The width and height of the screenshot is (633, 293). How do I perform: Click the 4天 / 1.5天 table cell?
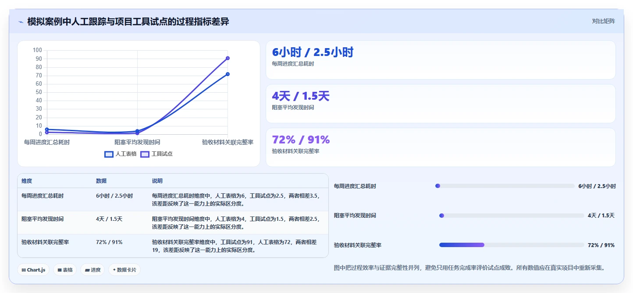[109, 219]
